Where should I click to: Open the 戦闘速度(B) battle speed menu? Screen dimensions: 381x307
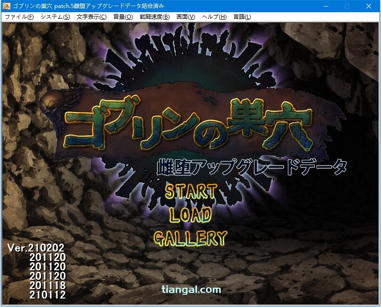pos(154,16)
